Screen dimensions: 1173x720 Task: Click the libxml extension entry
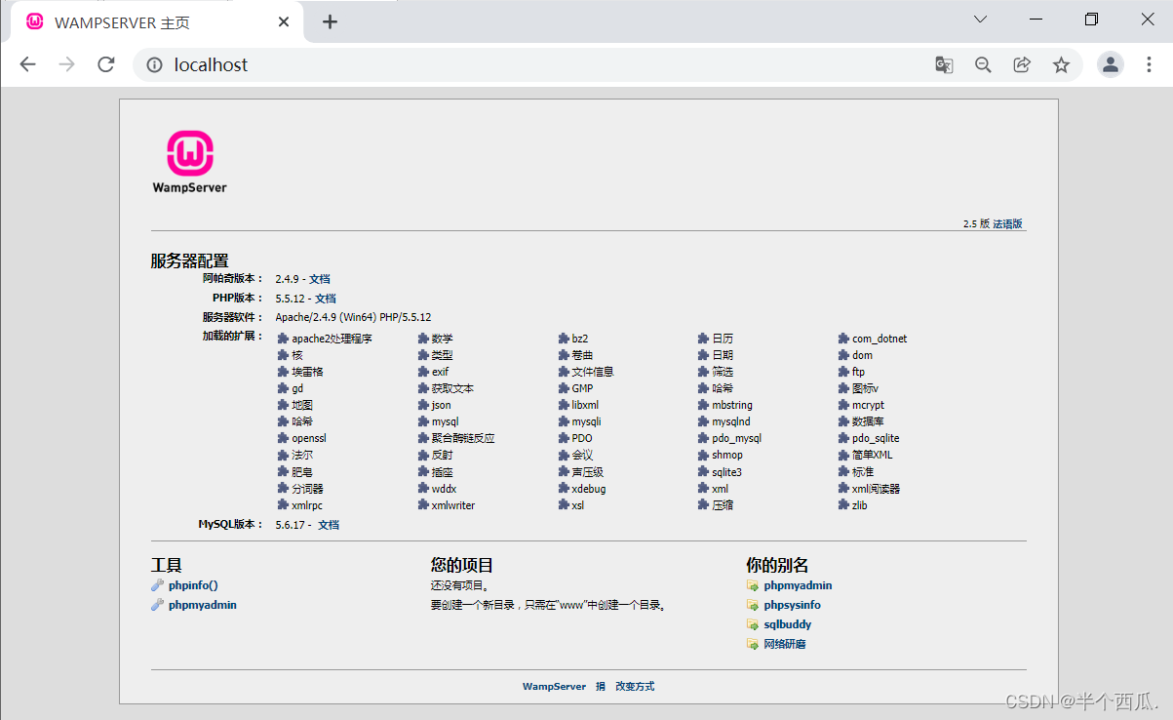(585, 405)
